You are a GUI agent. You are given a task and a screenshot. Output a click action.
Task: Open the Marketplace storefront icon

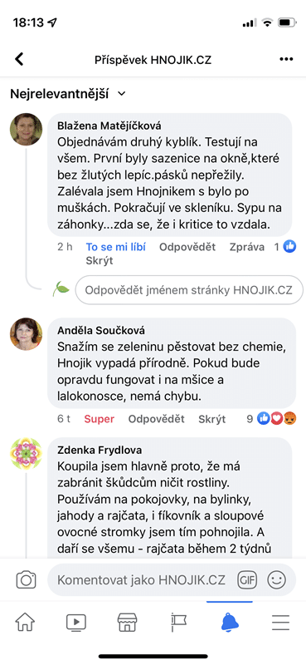click(x=127, y=622)
